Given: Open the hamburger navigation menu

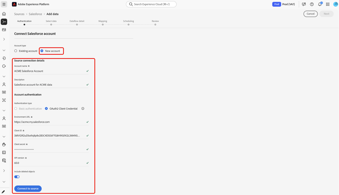Looking at the screenshot, I should tap(4, 4).
